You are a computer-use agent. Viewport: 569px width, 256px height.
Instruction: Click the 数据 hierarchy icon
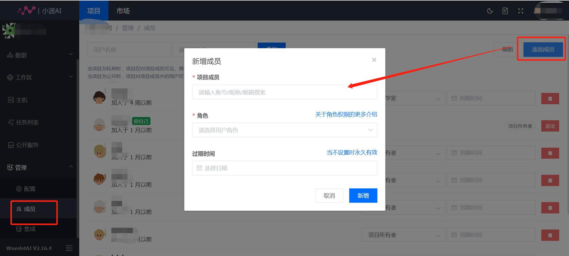10,55
